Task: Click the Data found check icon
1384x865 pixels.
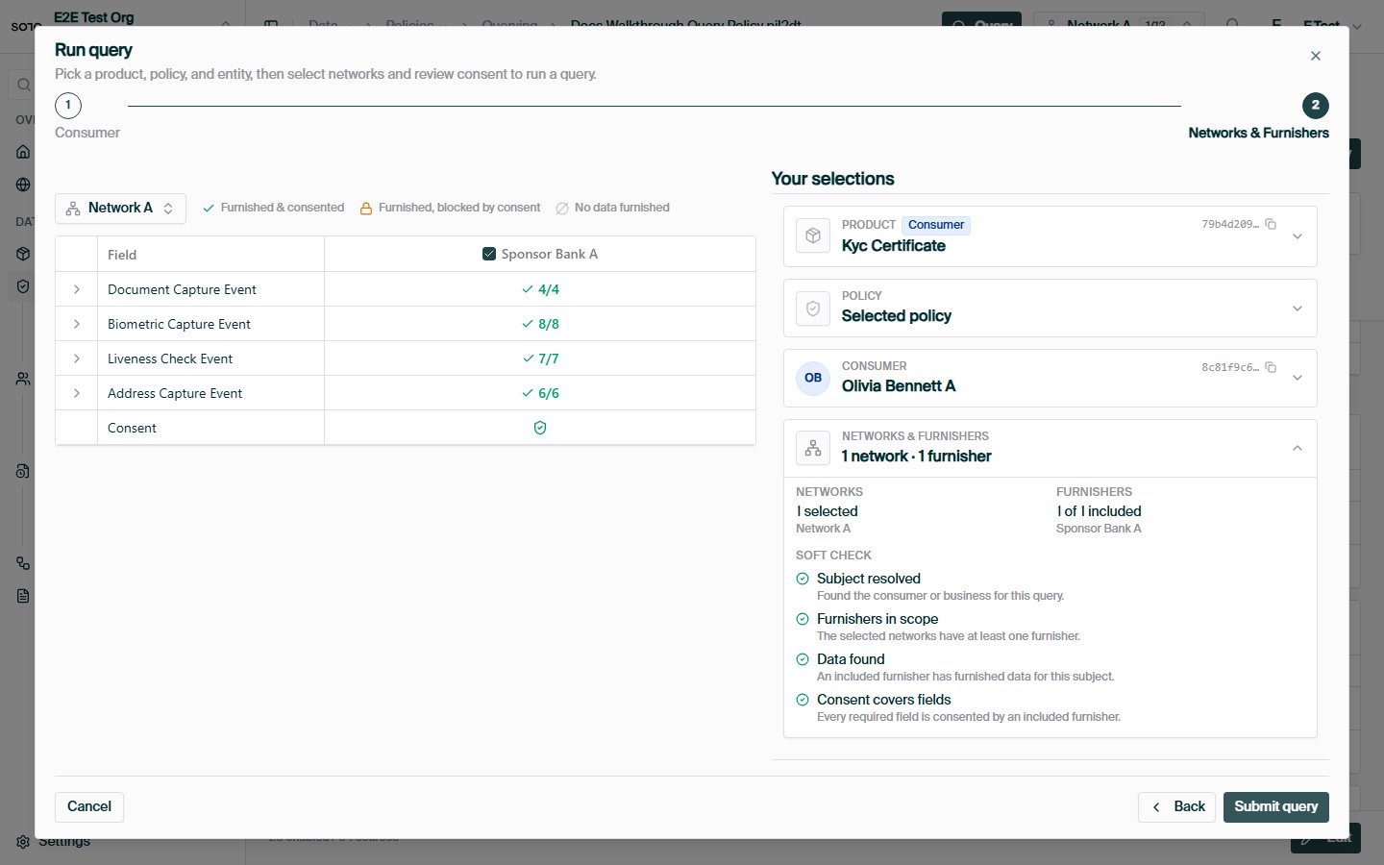Action: point(803,659)
